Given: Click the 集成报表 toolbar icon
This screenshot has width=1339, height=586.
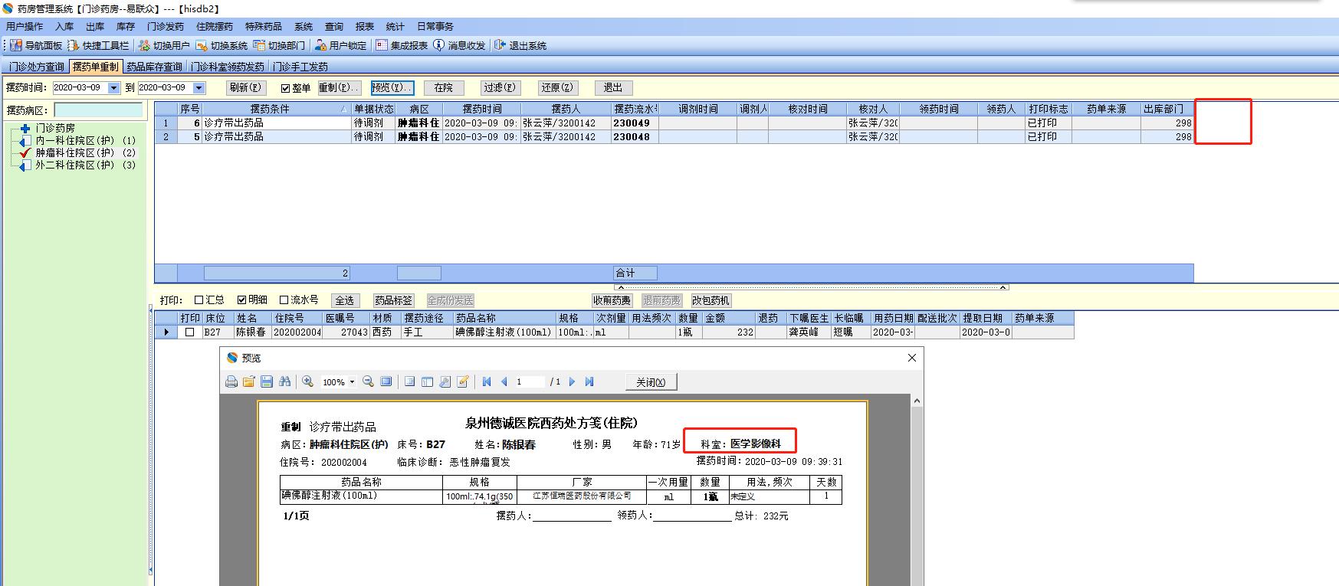Looking at the screenshot, I should click(381, 45).
